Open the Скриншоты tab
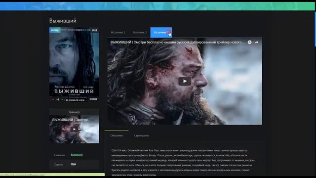Viewport: 316px width, 178px height. tap(141, 135)
